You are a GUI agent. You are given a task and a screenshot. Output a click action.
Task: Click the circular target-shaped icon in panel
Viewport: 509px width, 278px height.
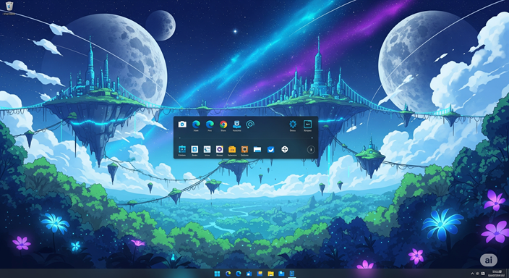click(250, 124)
